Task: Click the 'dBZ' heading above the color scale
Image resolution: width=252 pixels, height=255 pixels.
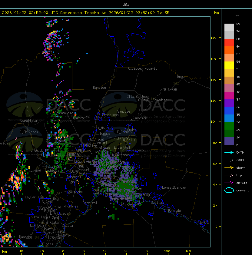Action: (x=236, y=16)
